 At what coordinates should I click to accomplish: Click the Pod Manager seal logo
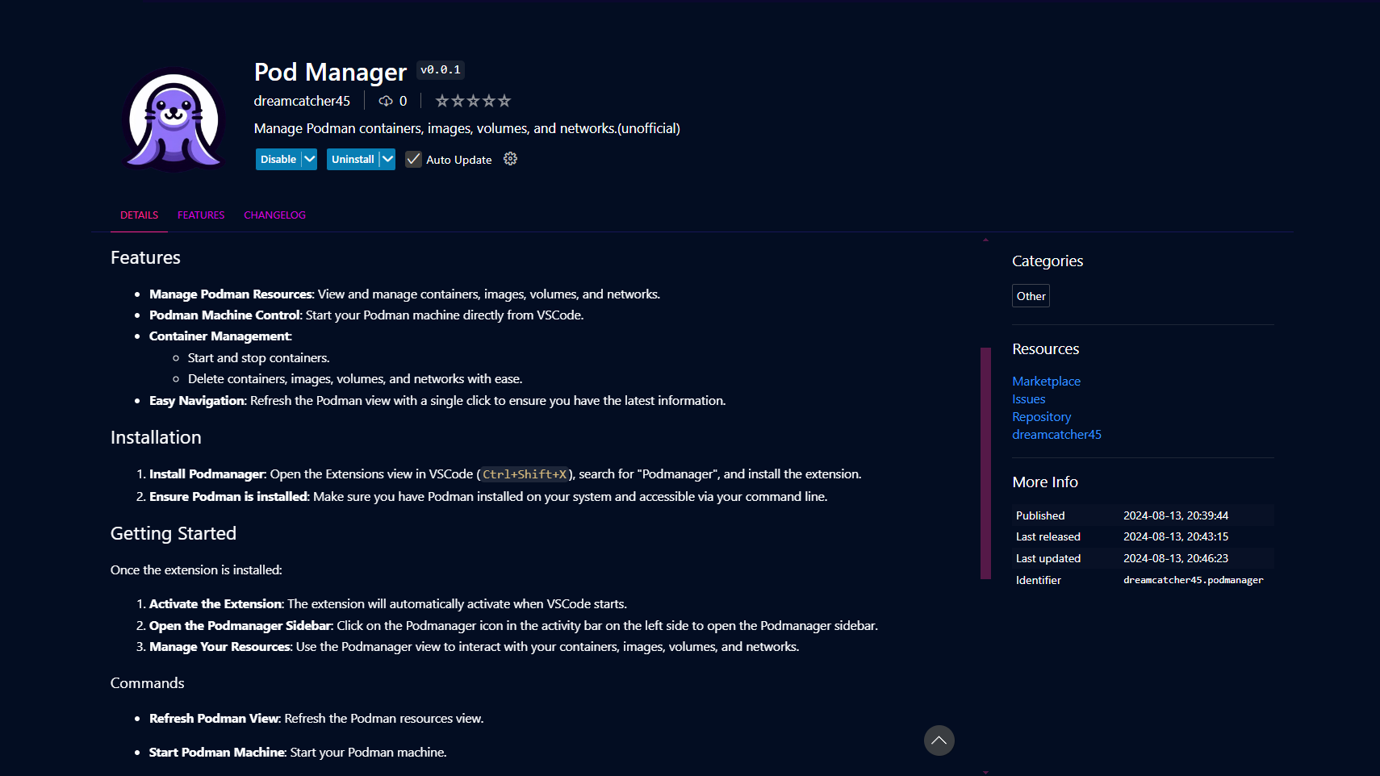click(x=174, y=119)
